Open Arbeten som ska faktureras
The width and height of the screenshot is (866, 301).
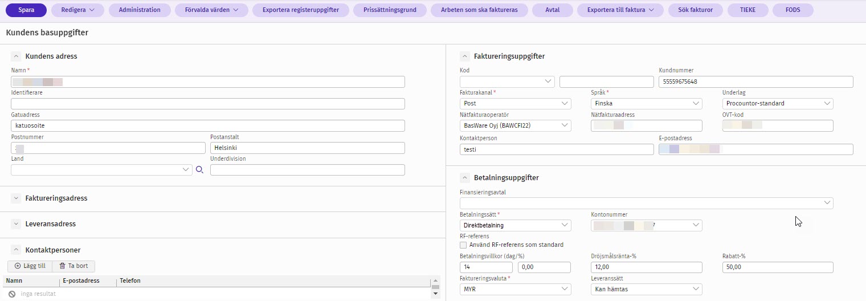(479, 10)
